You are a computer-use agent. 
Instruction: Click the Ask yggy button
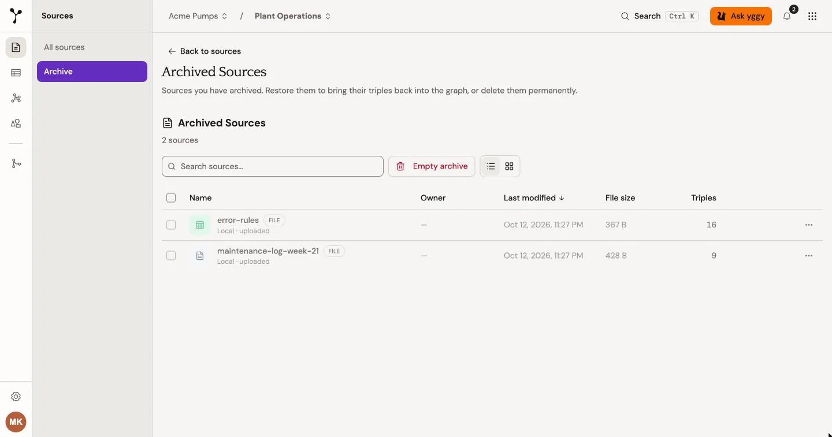741,16
